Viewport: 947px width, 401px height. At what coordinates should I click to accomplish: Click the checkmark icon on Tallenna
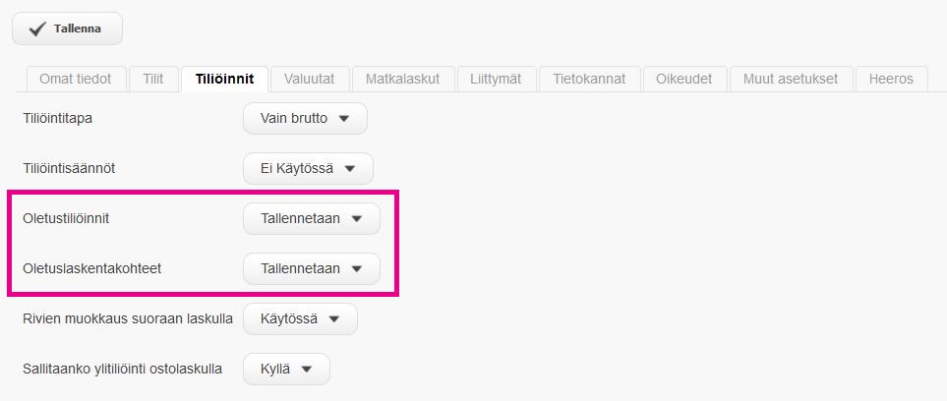pyautogui.click(x=36, y=29)
